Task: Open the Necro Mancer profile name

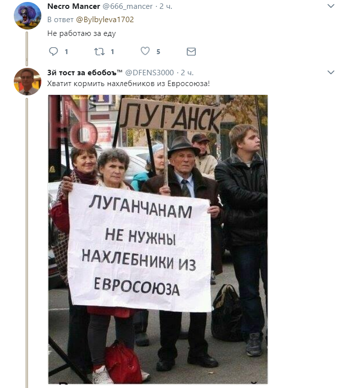Action: [73, 6]
